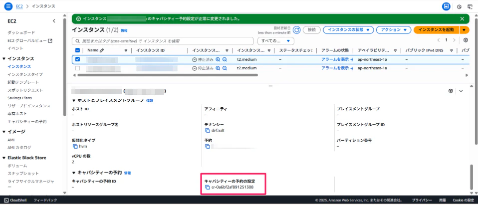The height and width of the screenshot is (205, 478).
Task: Go to next page of instances
Action: pyautogui.click(x=454, y=40)
